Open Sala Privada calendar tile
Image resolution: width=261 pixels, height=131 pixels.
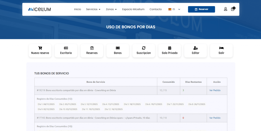coord(169,51)
